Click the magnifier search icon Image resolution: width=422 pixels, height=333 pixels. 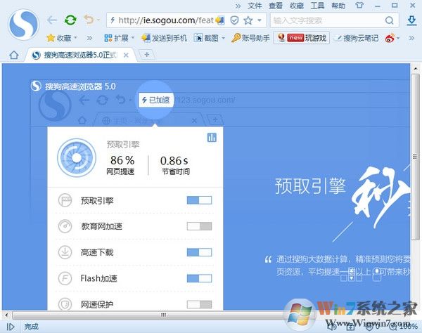(389, 20)
